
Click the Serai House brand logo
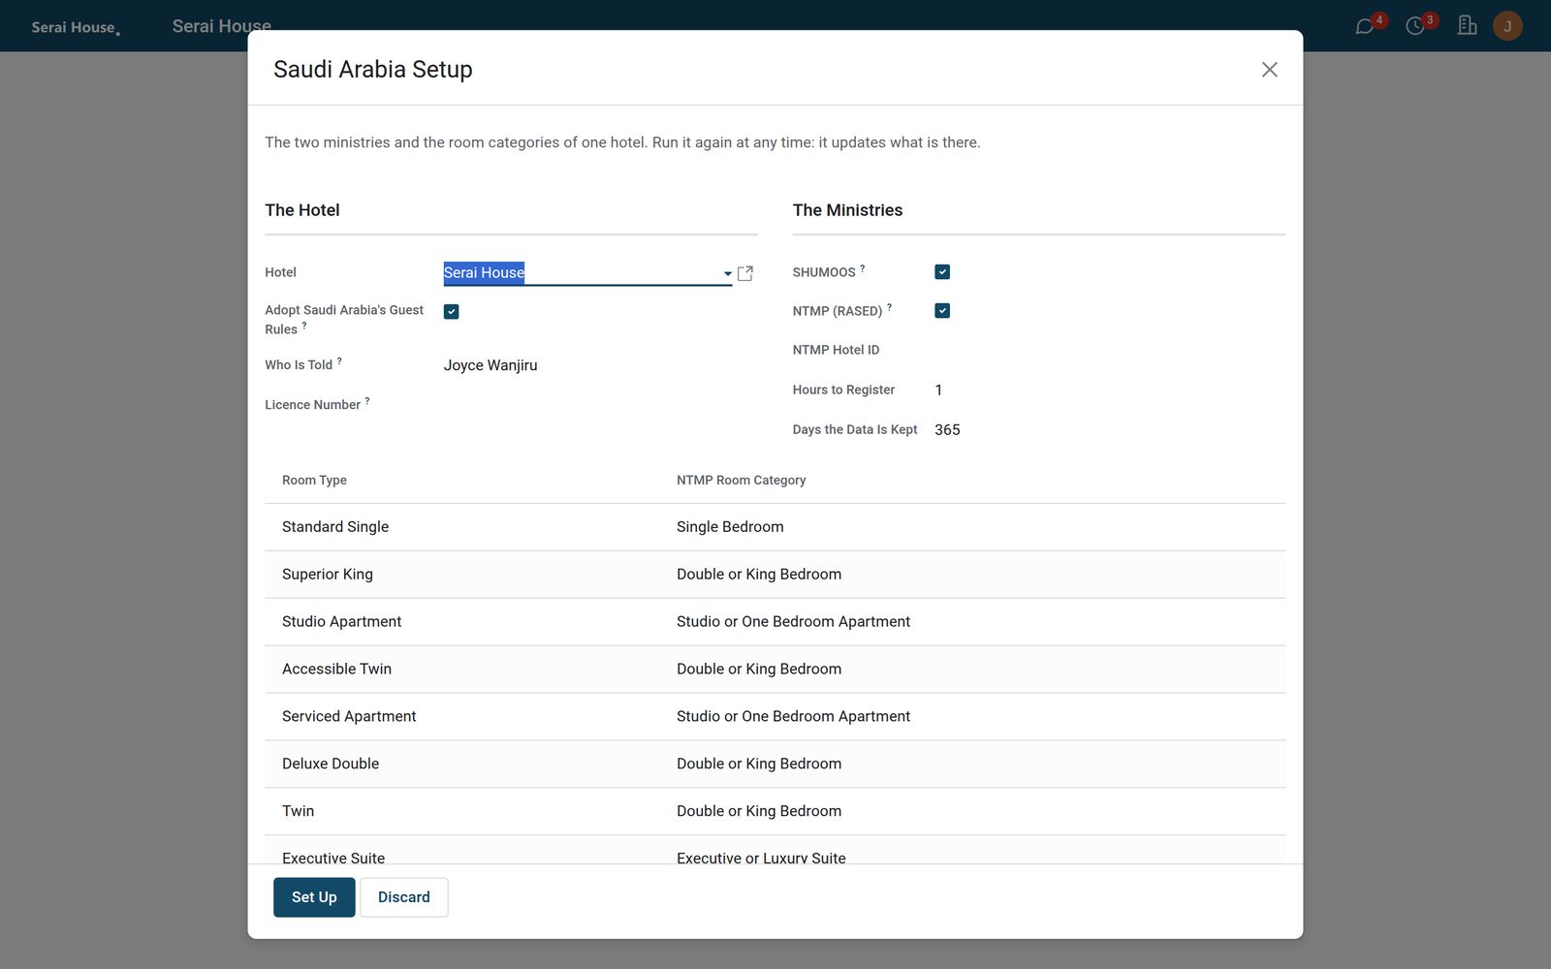pyautogui.click(x=76, y=27)
